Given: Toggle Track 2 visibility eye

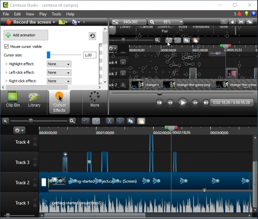Looking at the screenshot, I should pyautogui.click(x=35, y=179).
